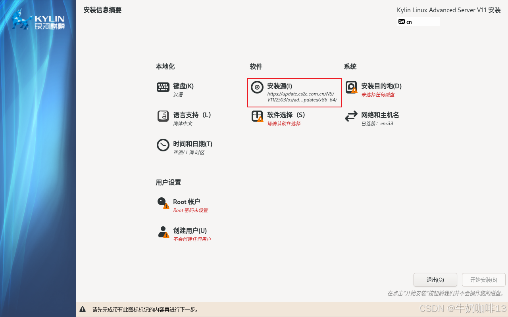Select the 安装源(I) title
This screenshot has width=508, height=317.
pos(279,86)
